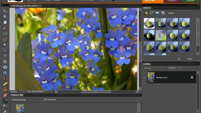Select the last thumbnail in third effects row

tap(184, 47)
